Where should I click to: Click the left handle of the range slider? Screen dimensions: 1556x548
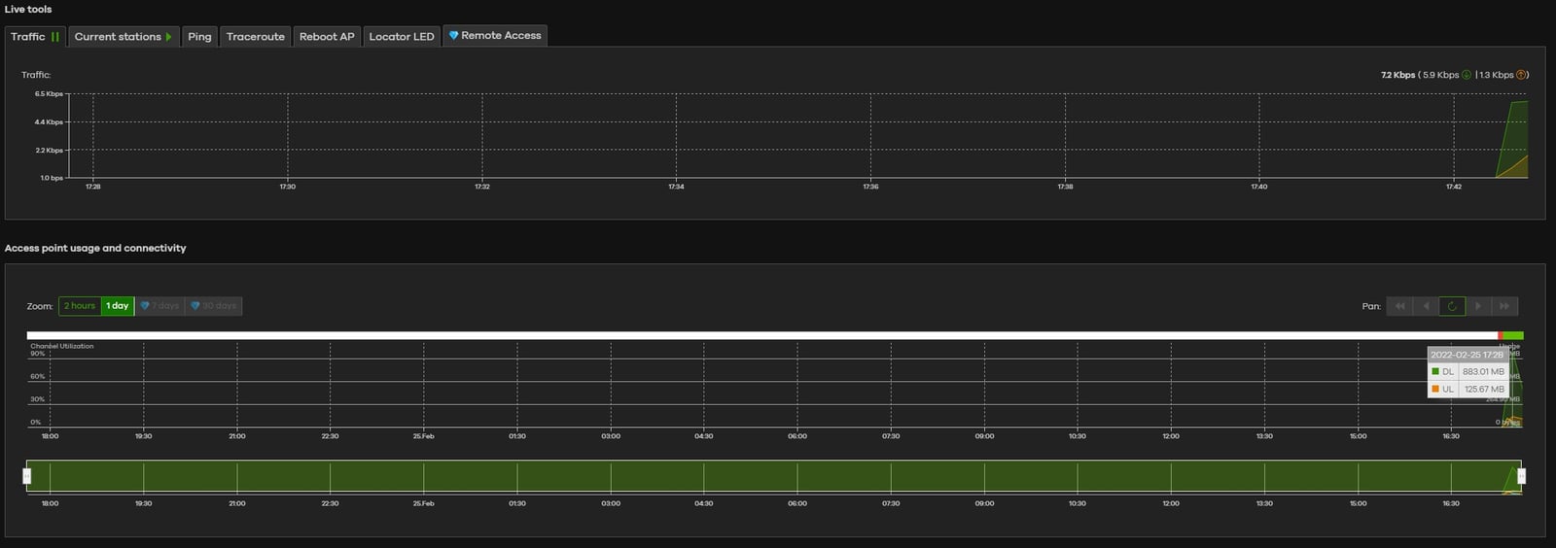pos(27,476)
